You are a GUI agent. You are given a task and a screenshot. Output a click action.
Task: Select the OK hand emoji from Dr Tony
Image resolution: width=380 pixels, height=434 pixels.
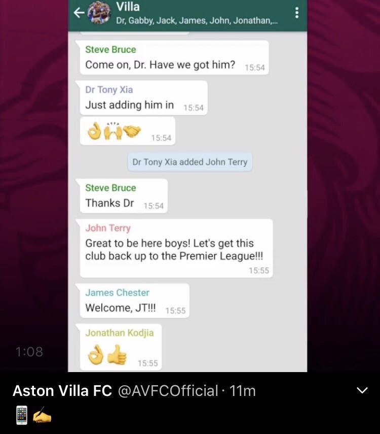[x=94, y=130]
